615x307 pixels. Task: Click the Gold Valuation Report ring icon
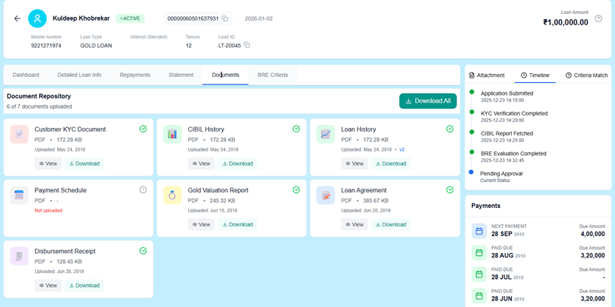(172, 195)
